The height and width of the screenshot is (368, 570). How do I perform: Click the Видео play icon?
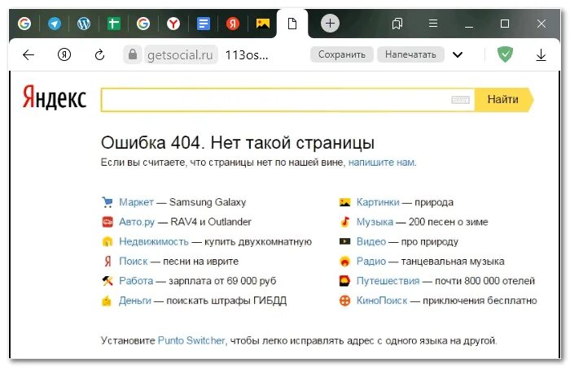(x=344, y=241)
